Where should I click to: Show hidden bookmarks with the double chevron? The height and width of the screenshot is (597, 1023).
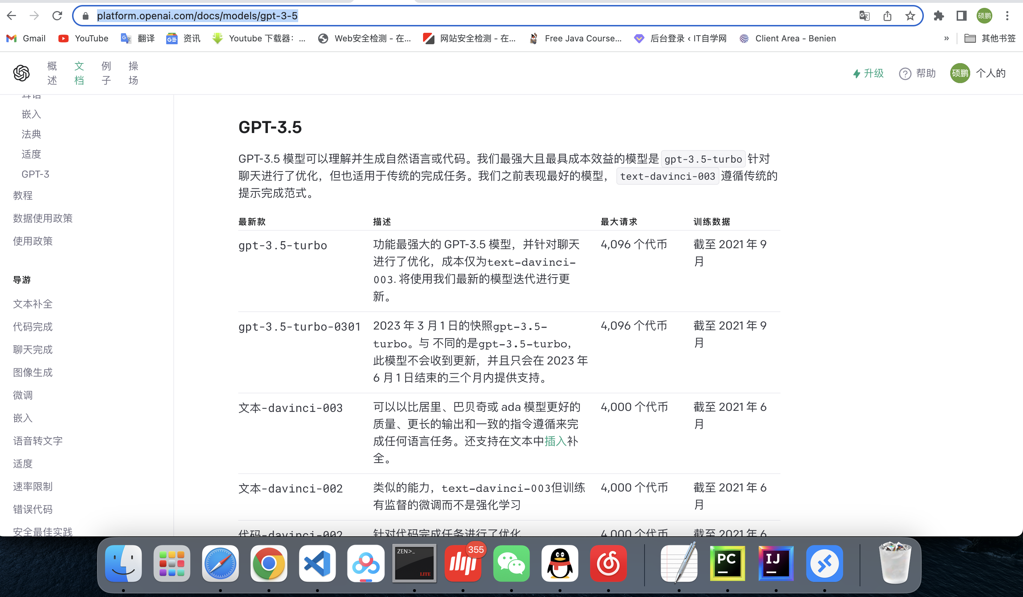[946, 39]
